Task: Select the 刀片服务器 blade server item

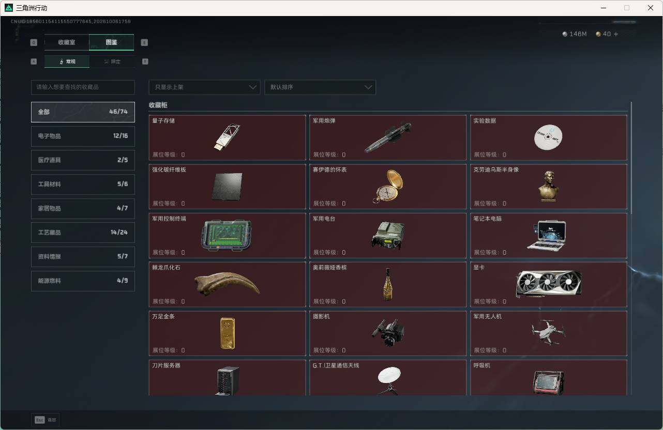Action: click(x=227, y=378)
